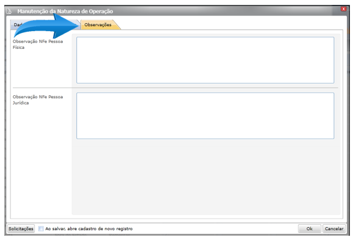Confirm with the Ok button

pos(310,229)
